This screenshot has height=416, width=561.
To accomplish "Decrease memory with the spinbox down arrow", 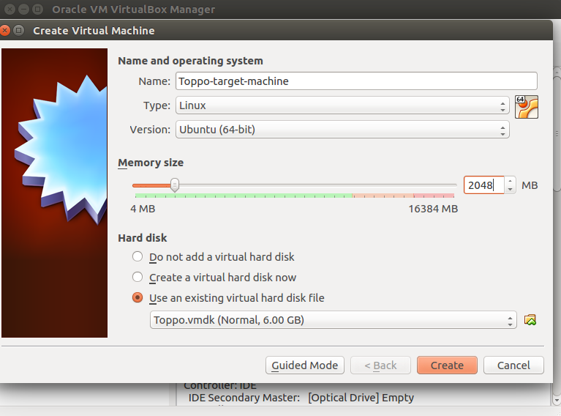I will 511,189.
